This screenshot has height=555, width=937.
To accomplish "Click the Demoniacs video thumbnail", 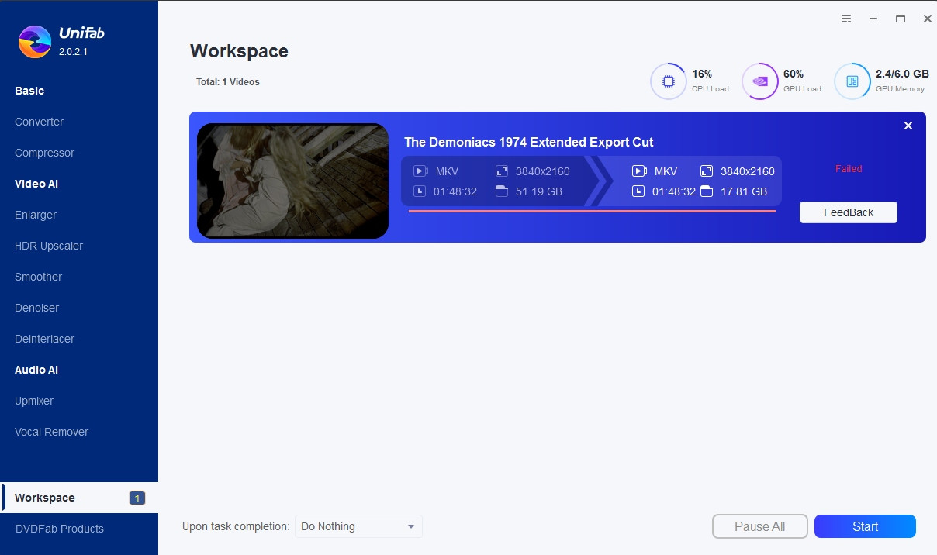I will [292, 181].
